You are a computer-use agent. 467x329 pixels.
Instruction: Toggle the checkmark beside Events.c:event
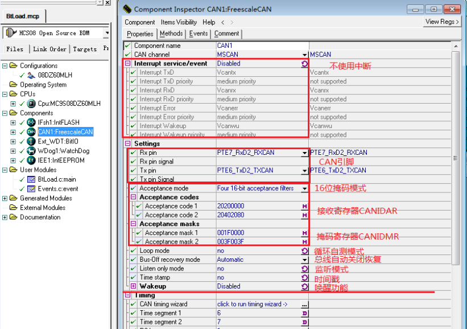(x=22, y=189)
